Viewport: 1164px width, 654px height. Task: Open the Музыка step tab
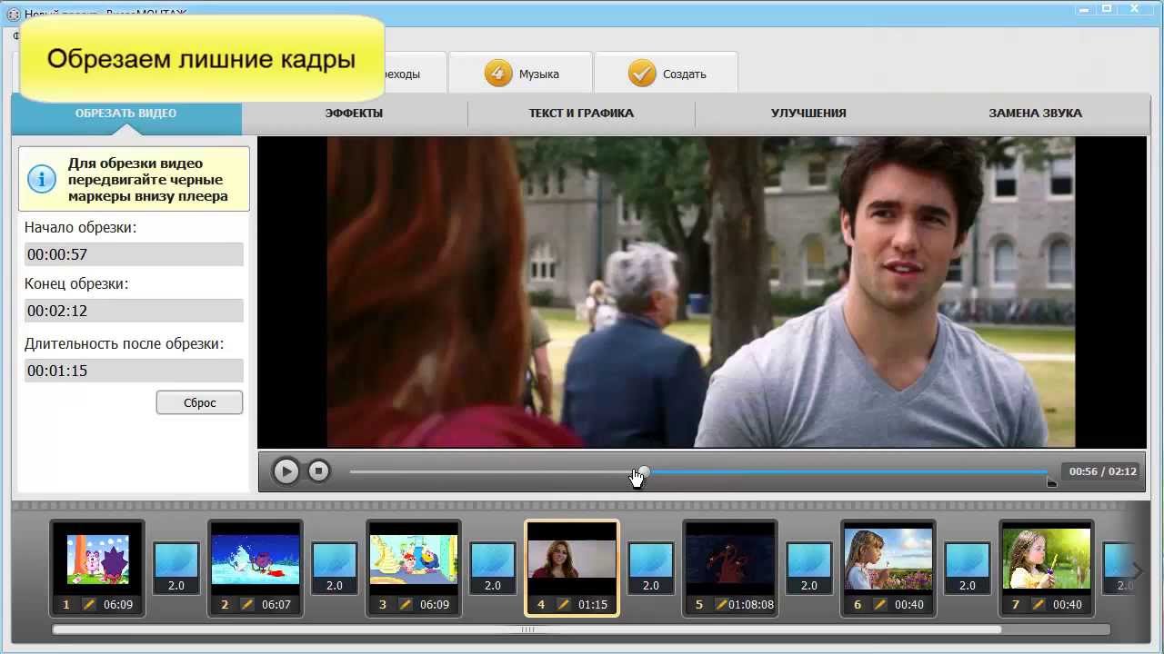tap(520, 74)
